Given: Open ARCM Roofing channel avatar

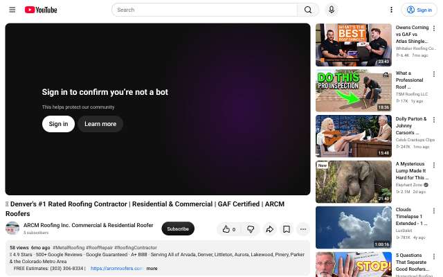Looking at the screenshot, I should (x=12, y=229).
